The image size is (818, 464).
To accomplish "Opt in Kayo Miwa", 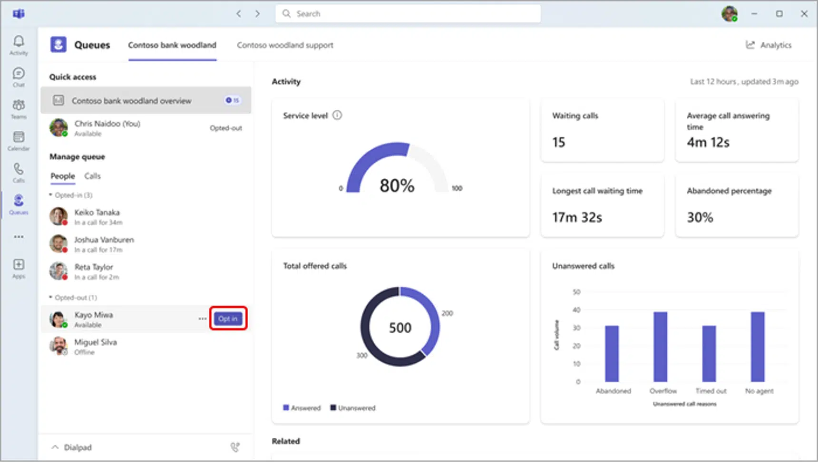I will click(x=228, y=319).
